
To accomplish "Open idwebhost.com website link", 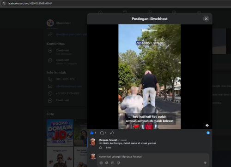I will pyautogui.click(x=65, y=35).
